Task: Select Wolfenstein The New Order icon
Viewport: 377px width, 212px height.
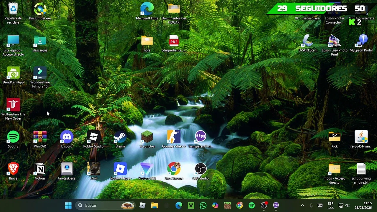Action: point(13,110)
